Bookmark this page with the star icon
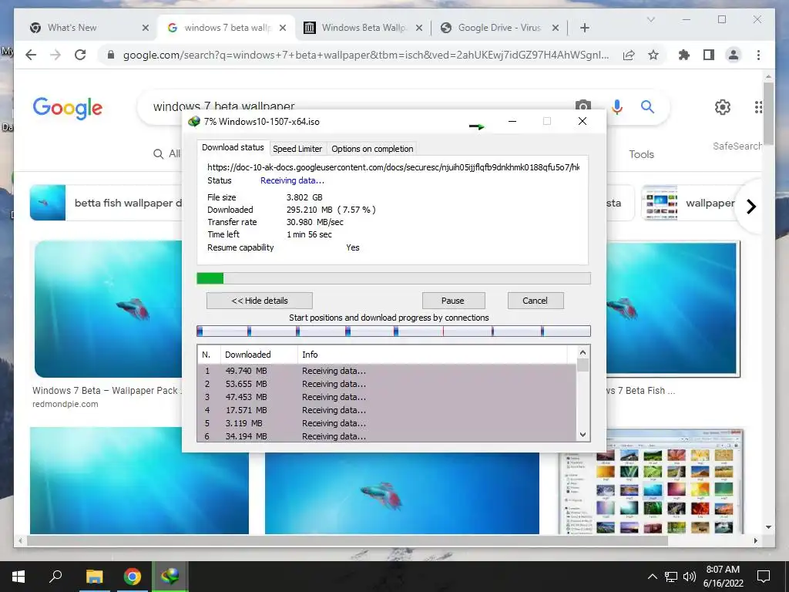The image size is (789, 592). click(653, 55)
